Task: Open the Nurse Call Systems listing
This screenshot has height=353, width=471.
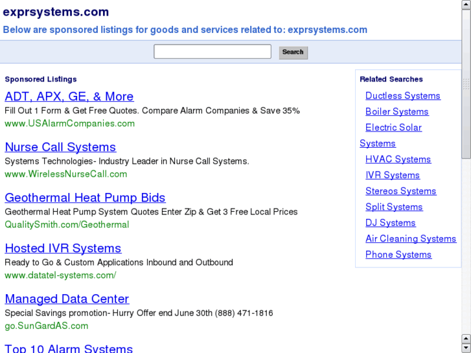Action: click(60, 147)
